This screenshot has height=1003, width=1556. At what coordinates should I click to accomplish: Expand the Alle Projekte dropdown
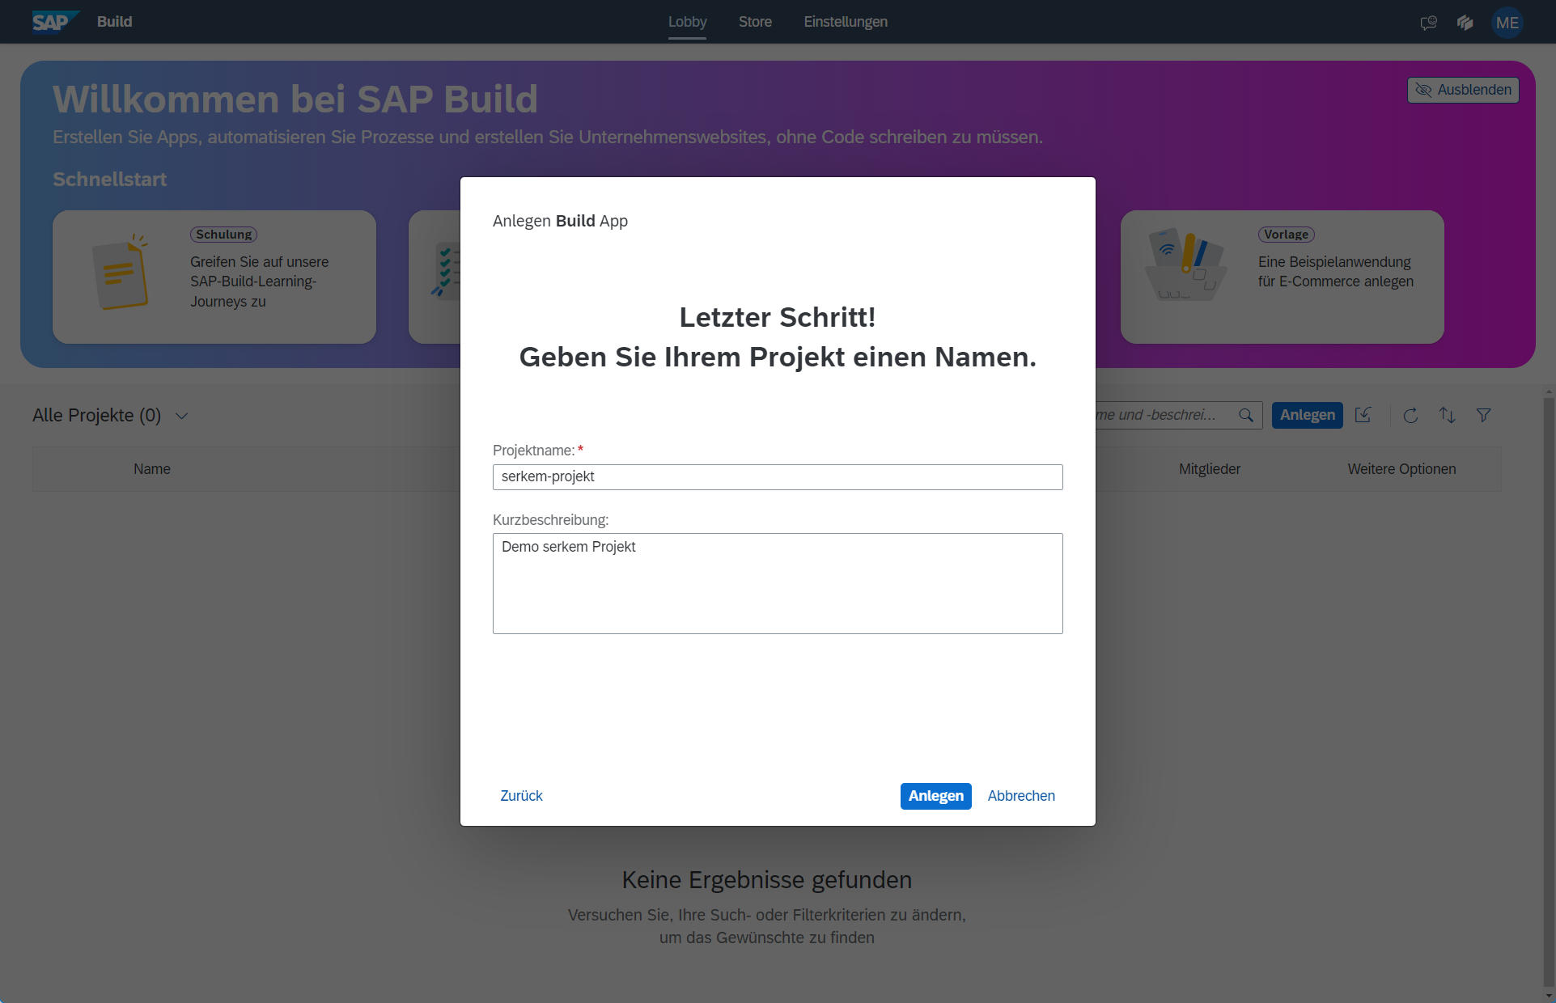[182, 416]
